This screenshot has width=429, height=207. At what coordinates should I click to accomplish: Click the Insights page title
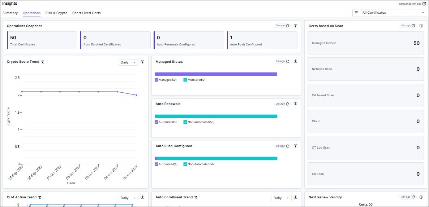click(x=9, y=4)
